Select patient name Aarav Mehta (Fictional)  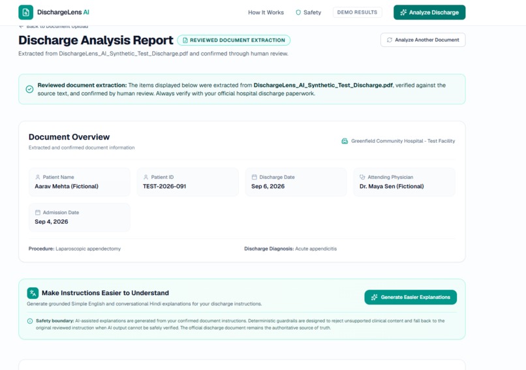[x=67, y=187]
